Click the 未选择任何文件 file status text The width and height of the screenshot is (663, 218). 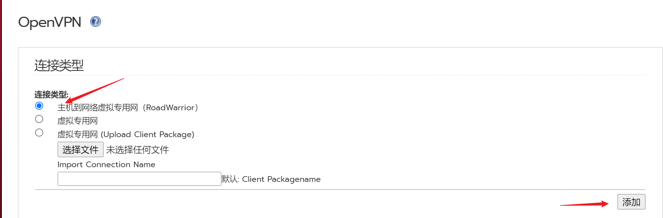click(x=138, y=150)
